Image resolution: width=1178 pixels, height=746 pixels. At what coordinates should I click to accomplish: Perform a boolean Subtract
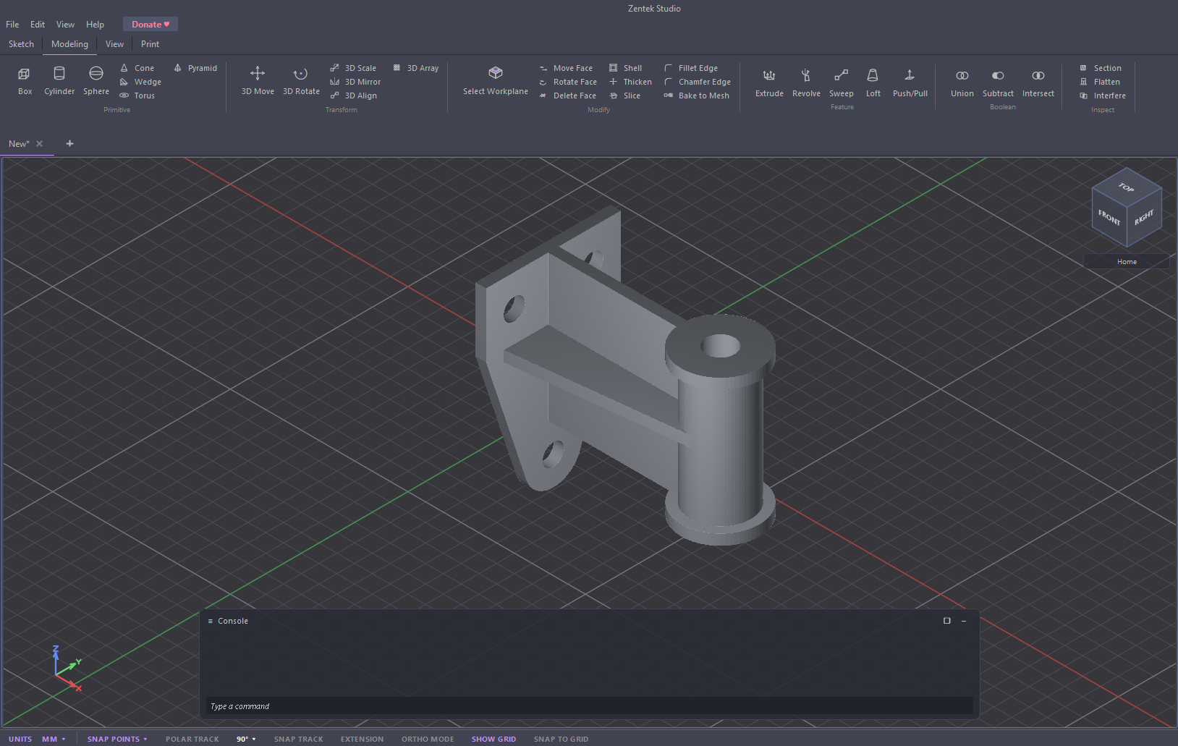click(x=998, y=82)
